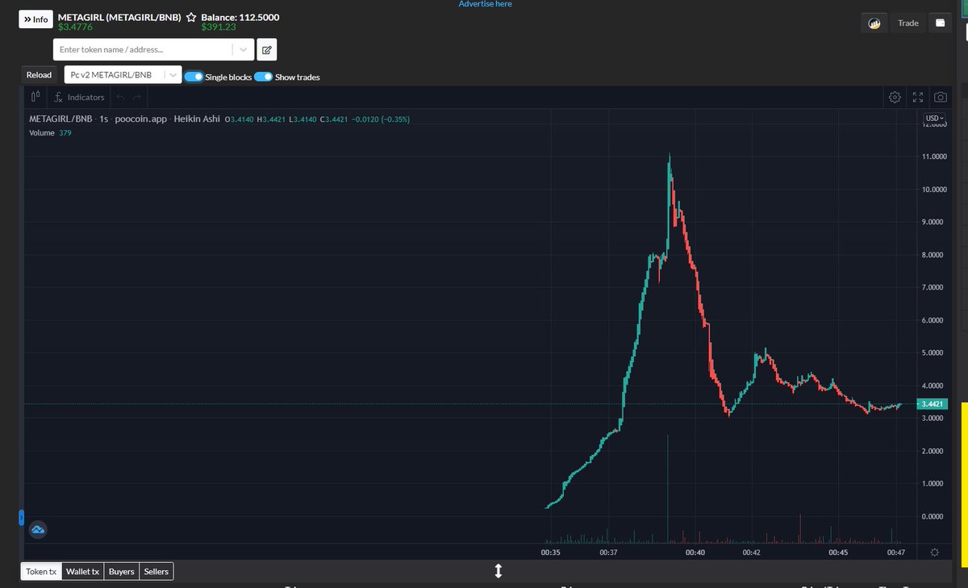The width and height of the screenshot is (968, 588).
Task: Click the $391.23 balance value
Action: tap(218, 27)
